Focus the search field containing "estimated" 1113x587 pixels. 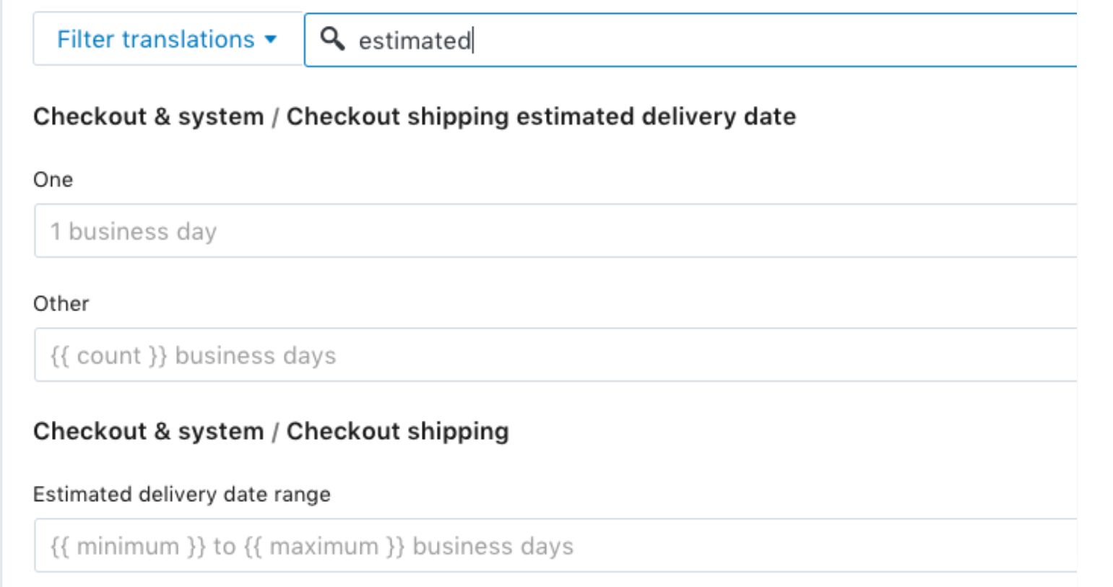tap(690, 40)
